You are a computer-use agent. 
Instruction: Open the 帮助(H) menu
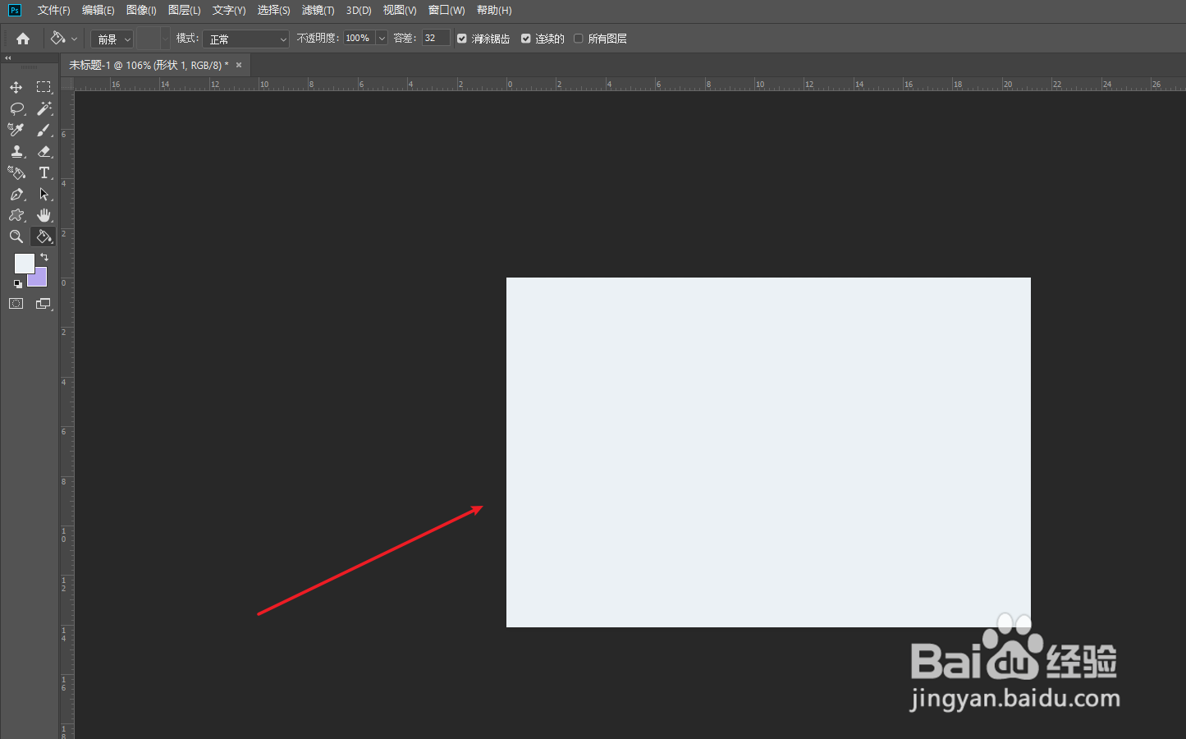(x=494, y=10)
